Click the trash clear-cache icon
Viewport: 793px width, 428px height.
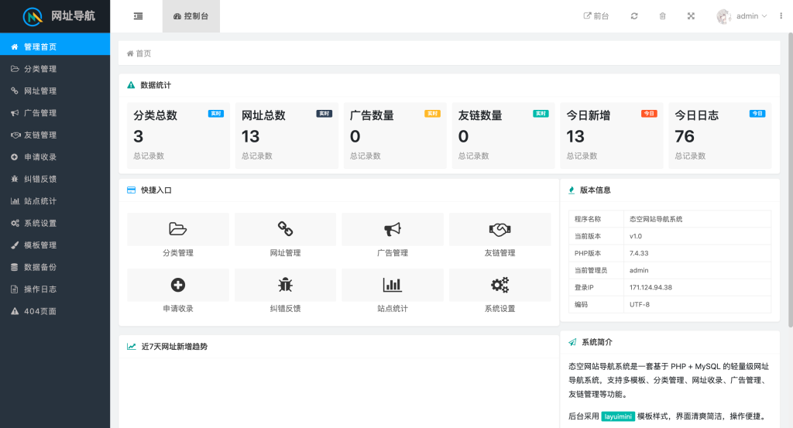(x=663, y=16)
